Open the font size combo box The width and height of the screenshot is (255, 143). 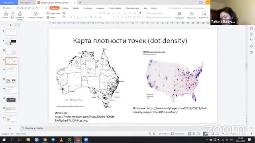coord(93,13)
